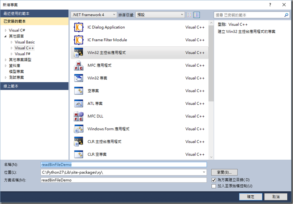293x204 pixels.
Task: Click the 方案名稱 input field
Action: 124,180
